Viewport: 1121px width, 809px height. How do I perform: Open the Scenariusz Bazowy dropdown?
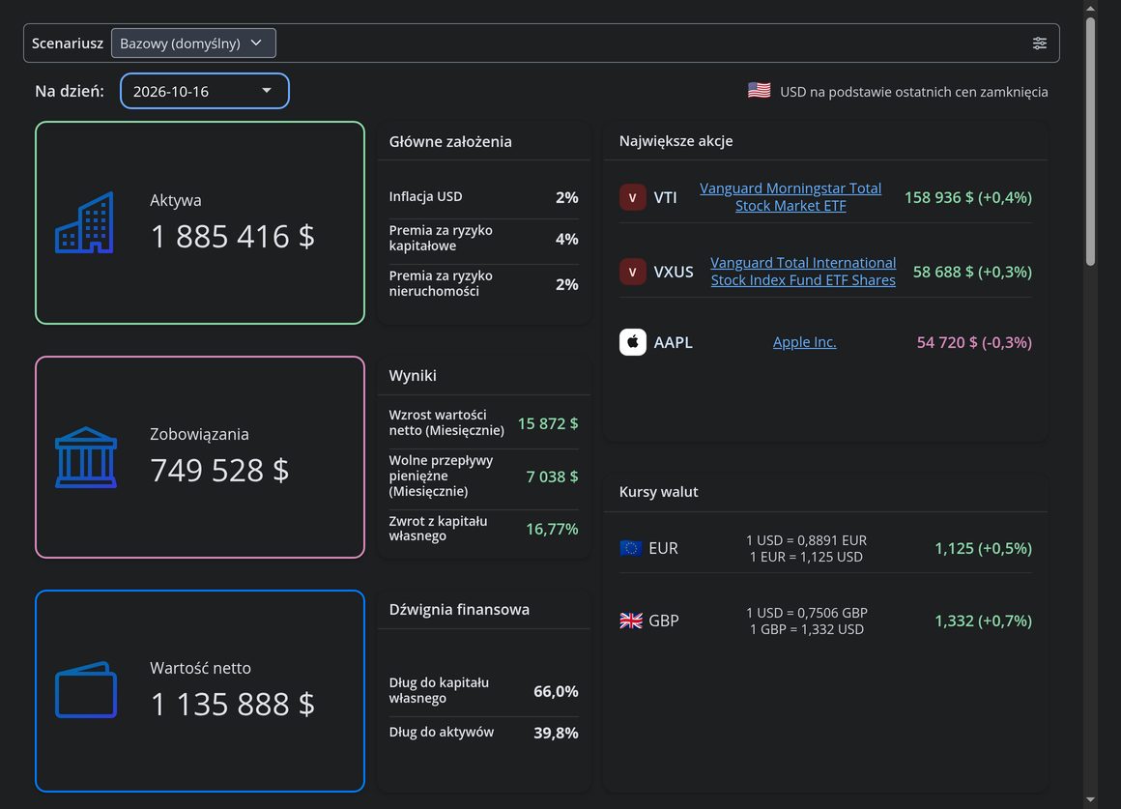[x=193, y=43]
